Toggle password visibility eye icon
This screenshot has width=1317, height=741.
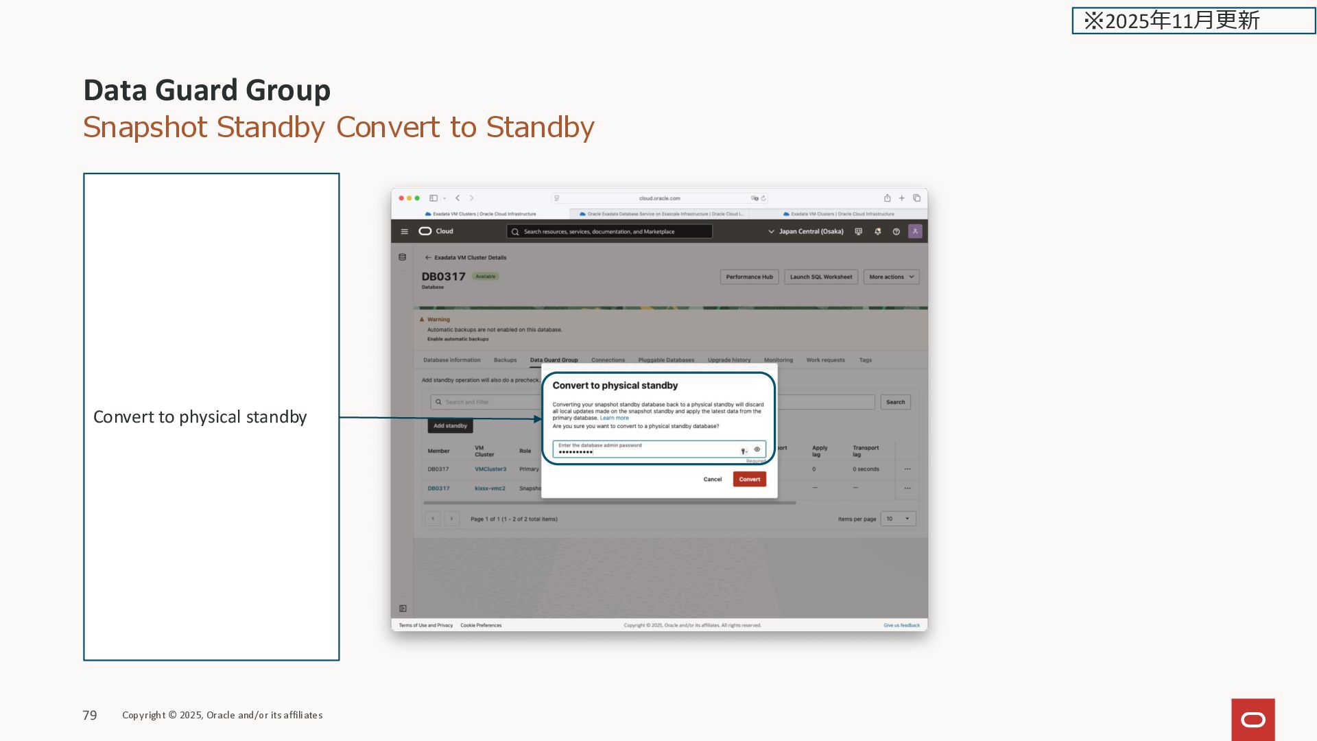757,449
